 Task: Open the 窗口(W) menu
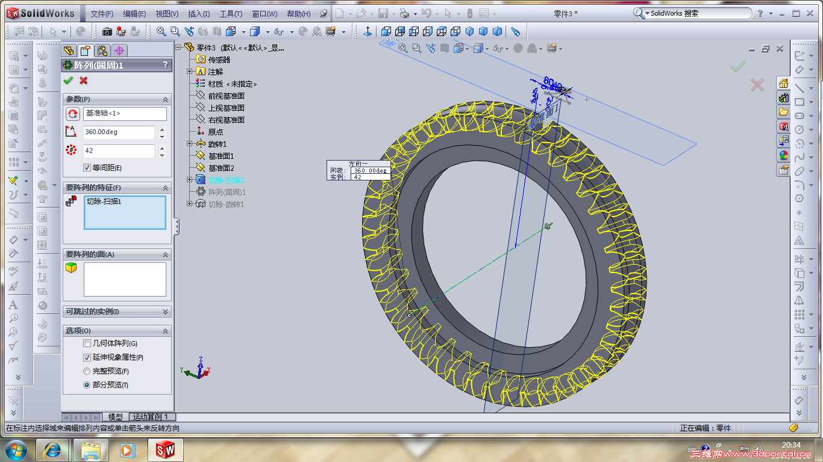(x=264, y=14)
